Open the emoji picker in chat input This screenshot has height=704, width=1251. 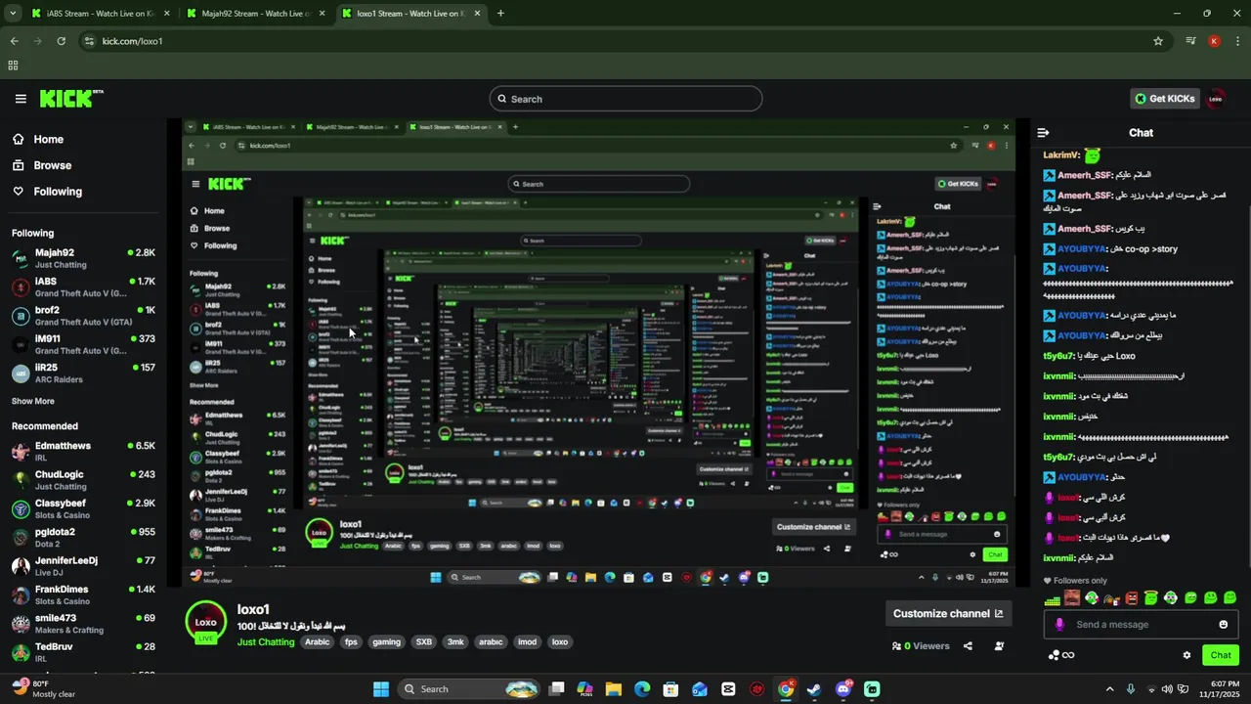[x=1223, y=625]
